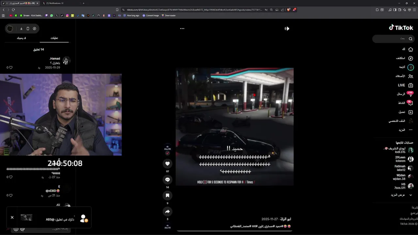The height and width of the screenshot is (235, 418).
Task: Dismiss the mention notification with X
Action: point(12,217)
